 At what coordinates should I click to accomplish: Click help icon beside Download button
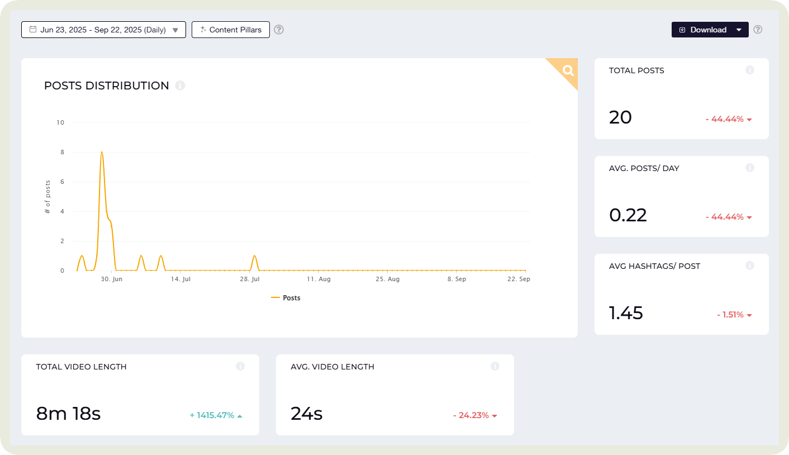(758, 30)
